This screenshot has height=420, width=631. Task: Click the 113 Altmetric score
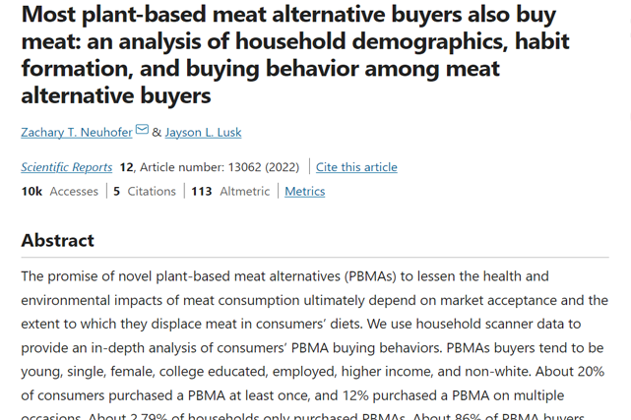click(x=230, y=191)
